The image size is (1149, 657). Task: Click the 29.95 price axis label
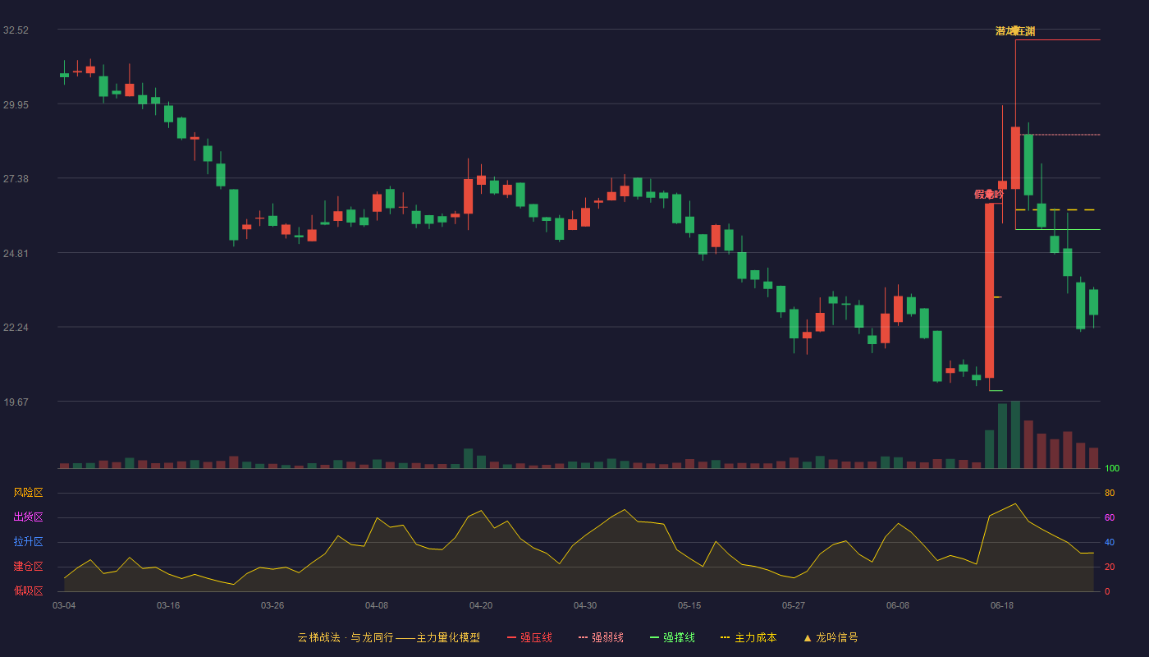[x=16, y=104]
